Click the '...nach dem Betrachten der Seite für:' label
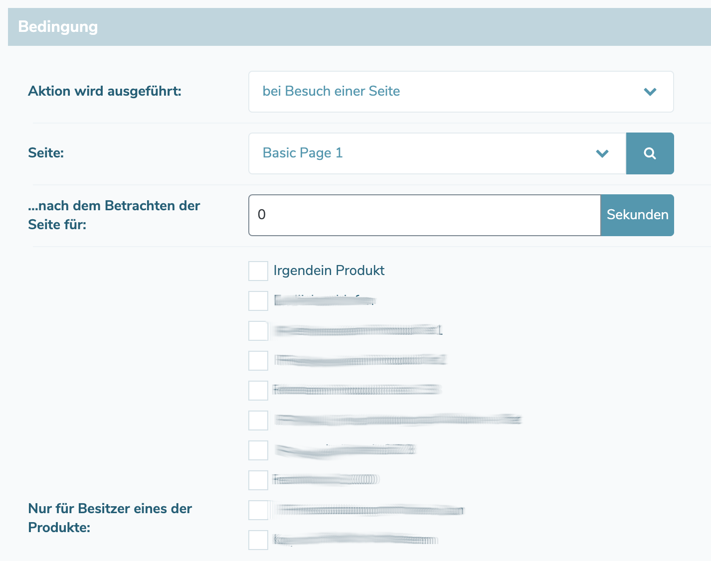Image resolution: width=711 pixels, height=561 pixels. (x=114, y=215)
